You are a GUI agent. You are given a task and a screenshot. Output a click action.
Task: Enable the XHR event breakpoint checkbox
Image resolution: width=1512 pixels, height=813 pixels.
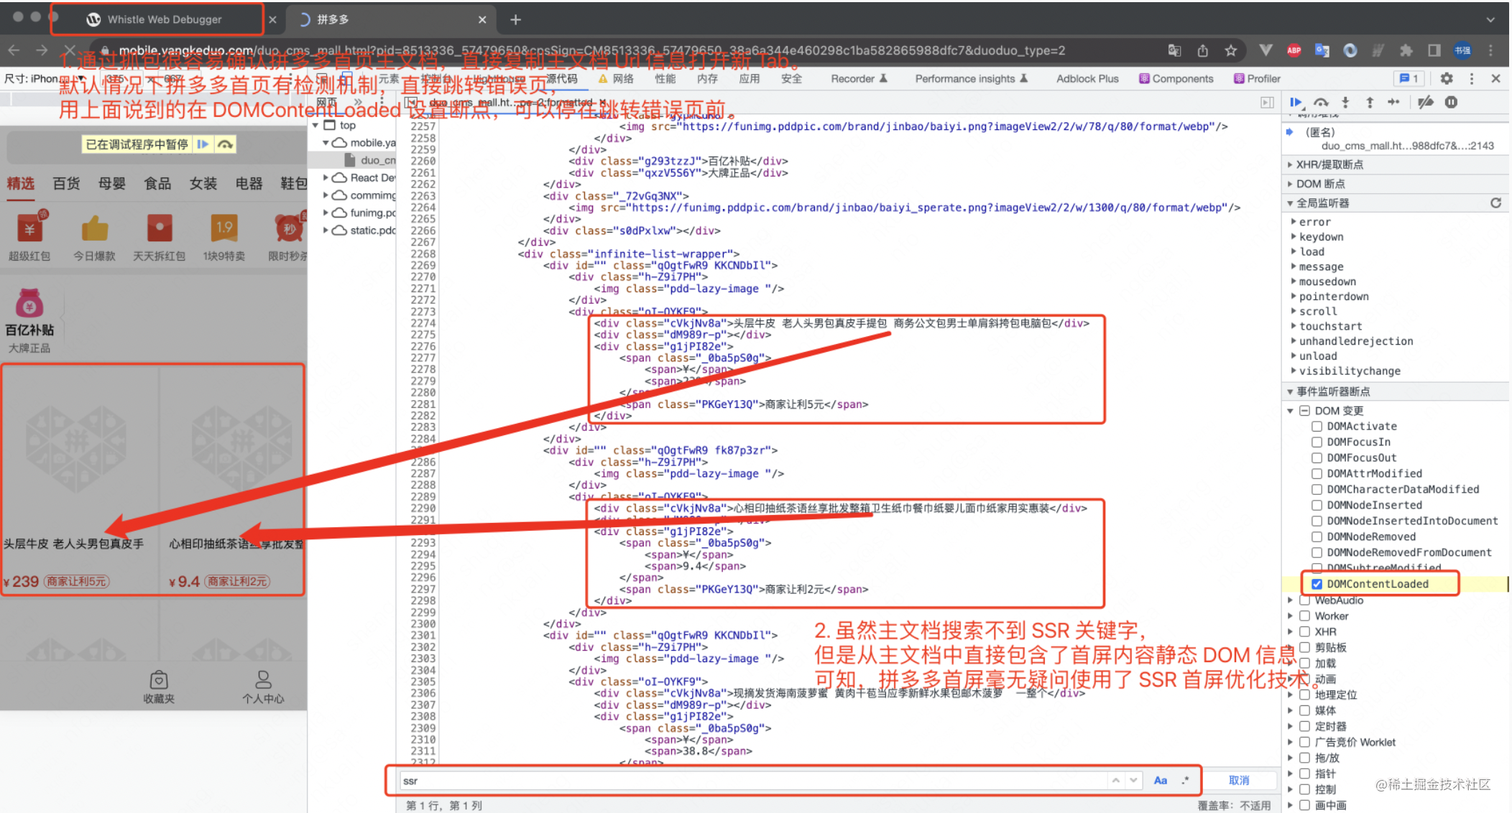pos(1304,631)
